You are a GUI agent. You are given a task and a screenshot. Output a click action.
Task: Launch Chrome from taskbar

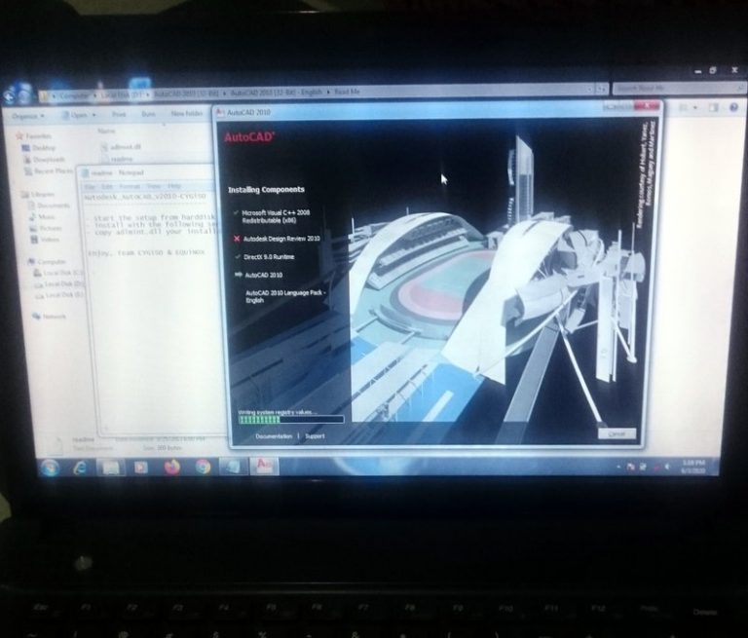click(x=203, y=467)
